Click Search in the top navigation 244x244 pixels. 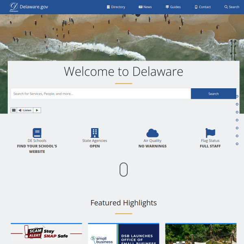(x=232, y=7)
